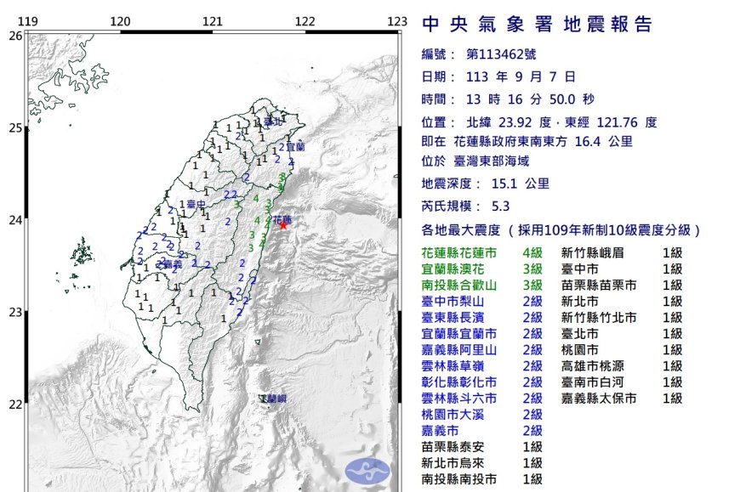740x492 pixels.
Task: Click the Penghu islands on the map
Action: click(x=83, y=252)
